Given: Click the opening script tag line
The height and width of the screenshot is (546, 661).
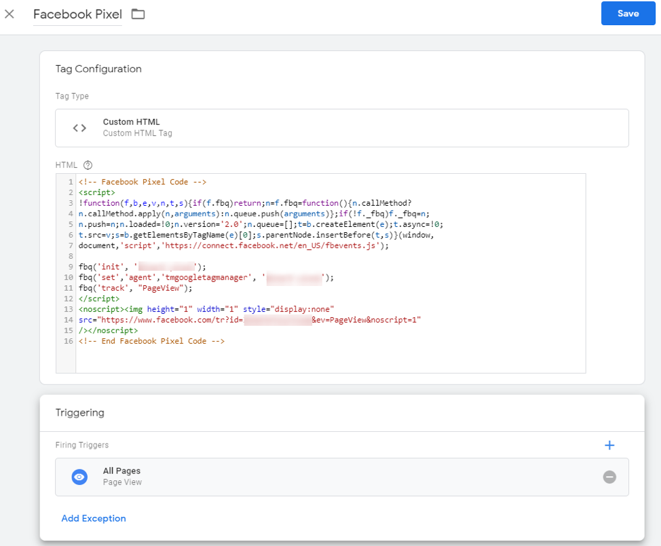Looking at the screenshot, I should 96,192.
